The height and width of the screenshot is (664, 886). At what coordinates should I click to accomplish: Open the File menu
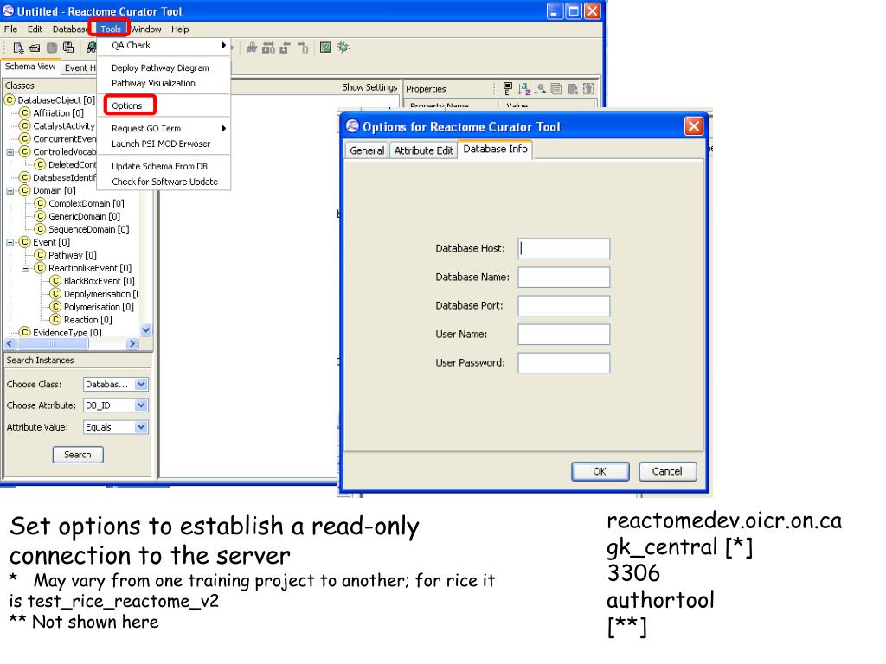tap(10, 29)
